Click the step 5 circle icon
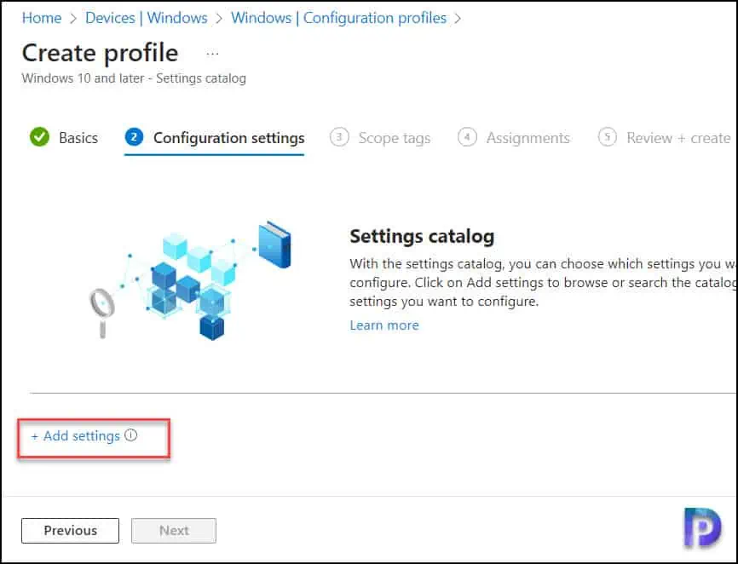Image resolution: width=738 pixels, height=564 pixels. (607, 137)
